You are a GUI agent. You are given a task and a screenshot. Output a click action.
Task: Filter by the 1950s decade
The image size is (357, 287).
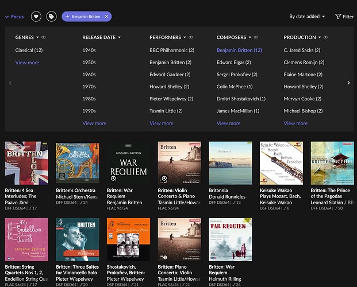pyautogui.click(x=89, y=63)
